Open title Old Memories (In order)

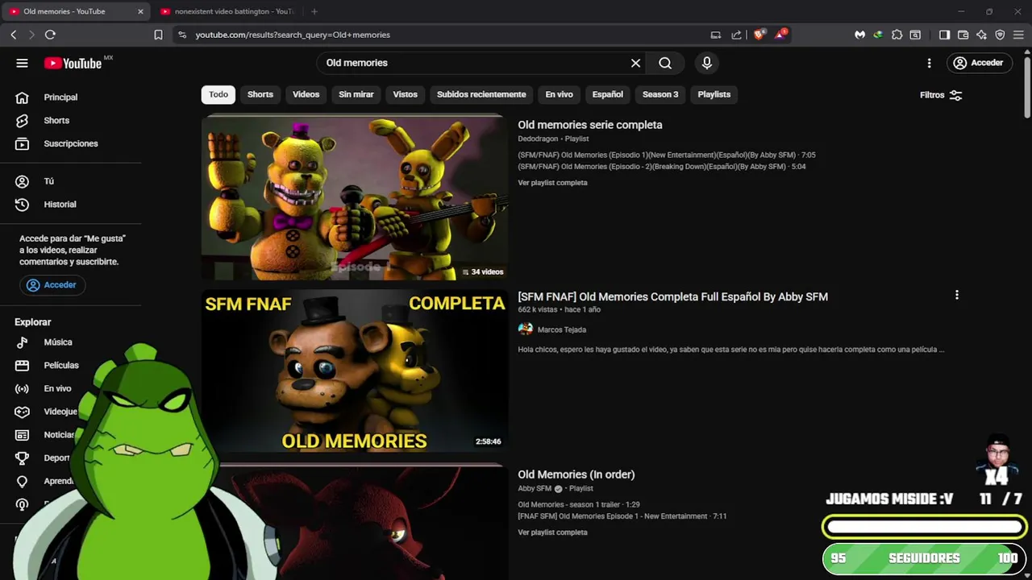pyautogui.click(x=576, y=474)
